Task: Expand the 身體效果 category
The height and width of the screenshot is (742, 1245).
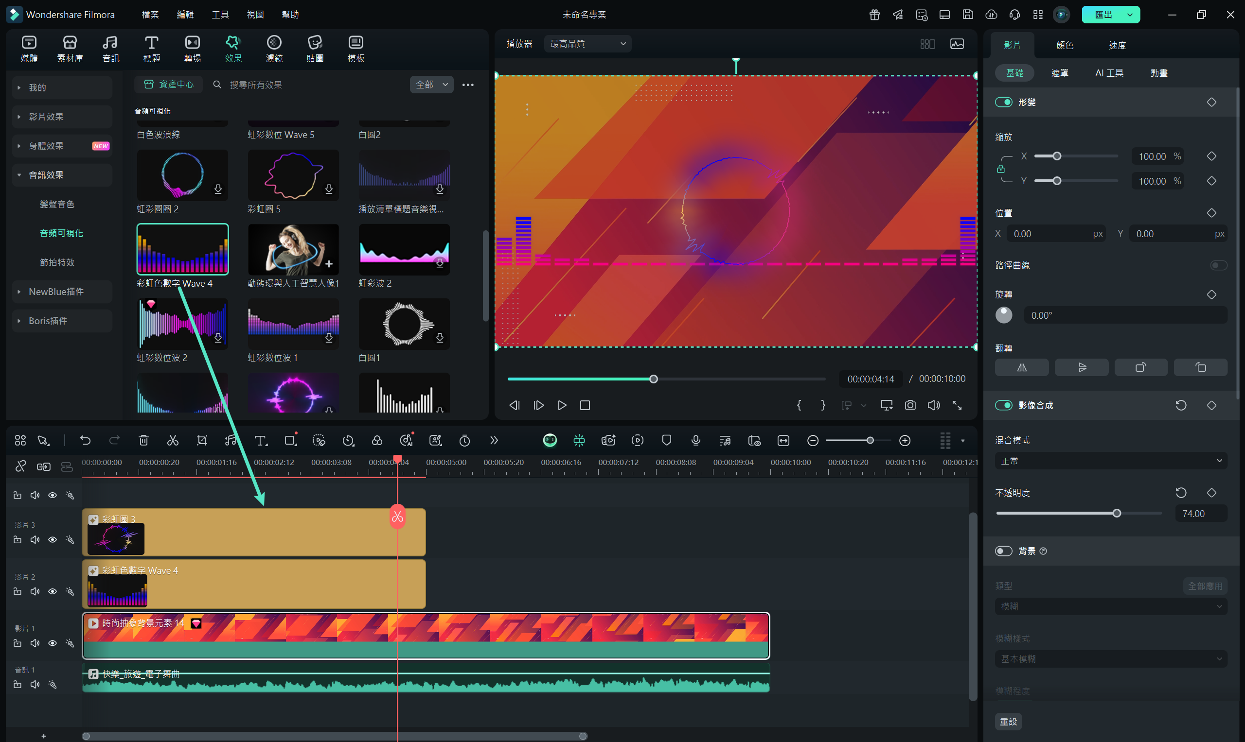Action: pos(62,146)
